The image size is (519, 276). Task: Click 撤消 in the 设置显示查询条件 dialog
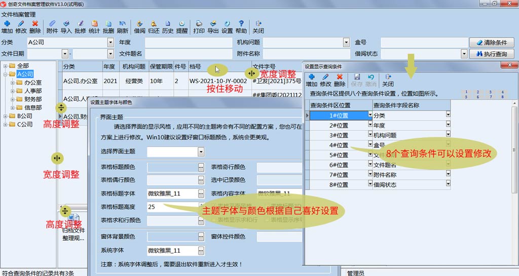(x=370, y=81)
